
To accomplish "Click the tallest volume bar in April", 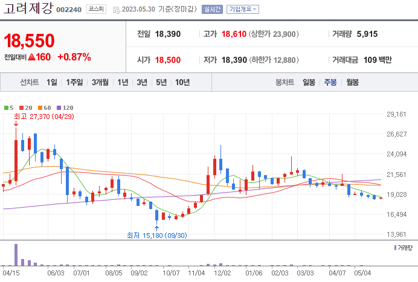I will [16, 255].
